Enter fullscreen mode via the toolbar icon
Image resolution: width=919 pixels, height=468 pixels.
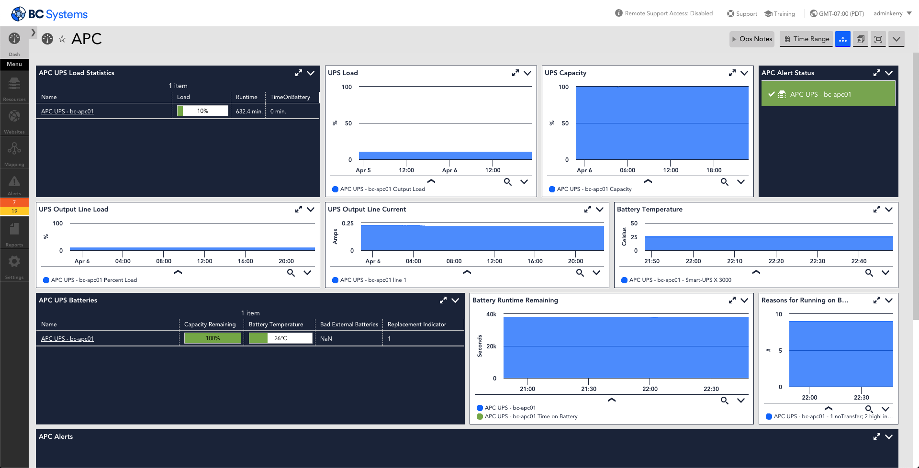point(878,39)
